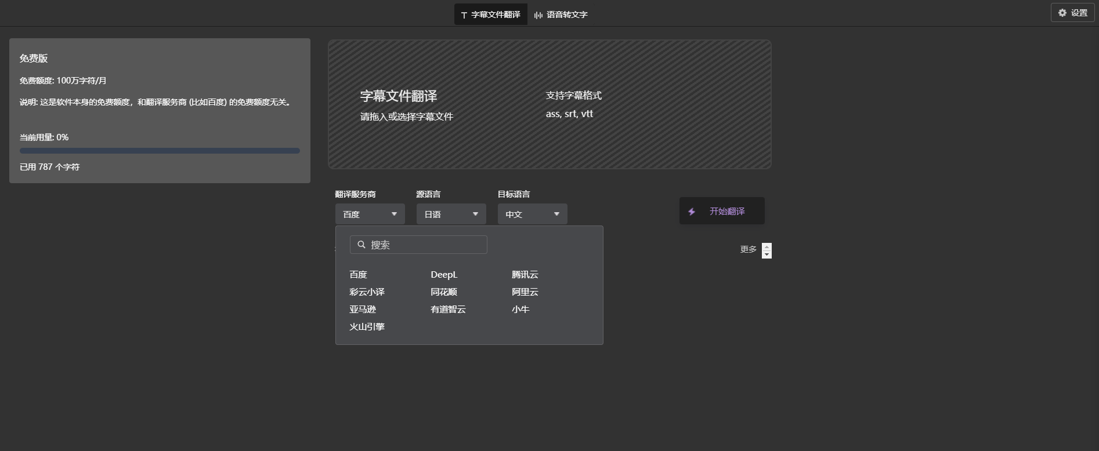Choose 腾讯云 in the provider list
The height and width of the screenshot is (451, 1099).
tap(525, 275)
